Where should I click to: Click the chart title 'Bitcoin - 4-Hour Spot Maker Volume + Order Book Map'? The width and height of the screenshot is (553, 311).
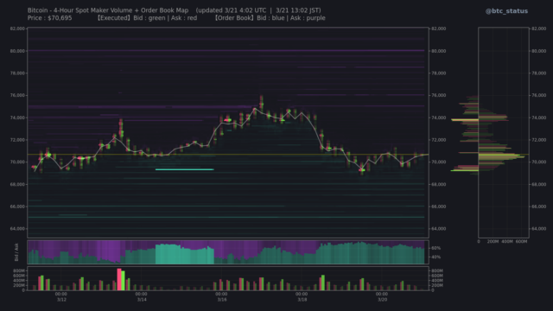108,10
